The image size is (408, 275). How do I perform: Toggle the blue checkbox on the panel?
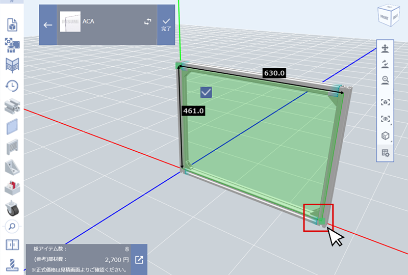(207, 92)
